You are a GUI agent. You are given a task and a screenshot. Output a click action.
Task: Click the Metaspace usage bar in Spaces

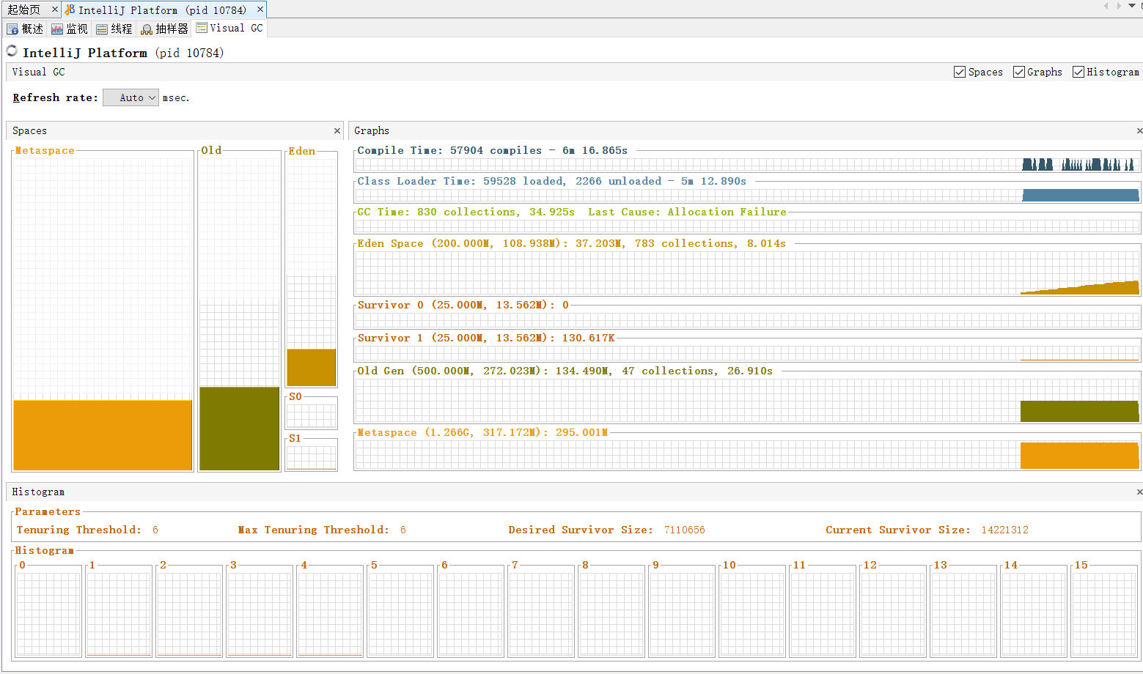click(103, 435)
